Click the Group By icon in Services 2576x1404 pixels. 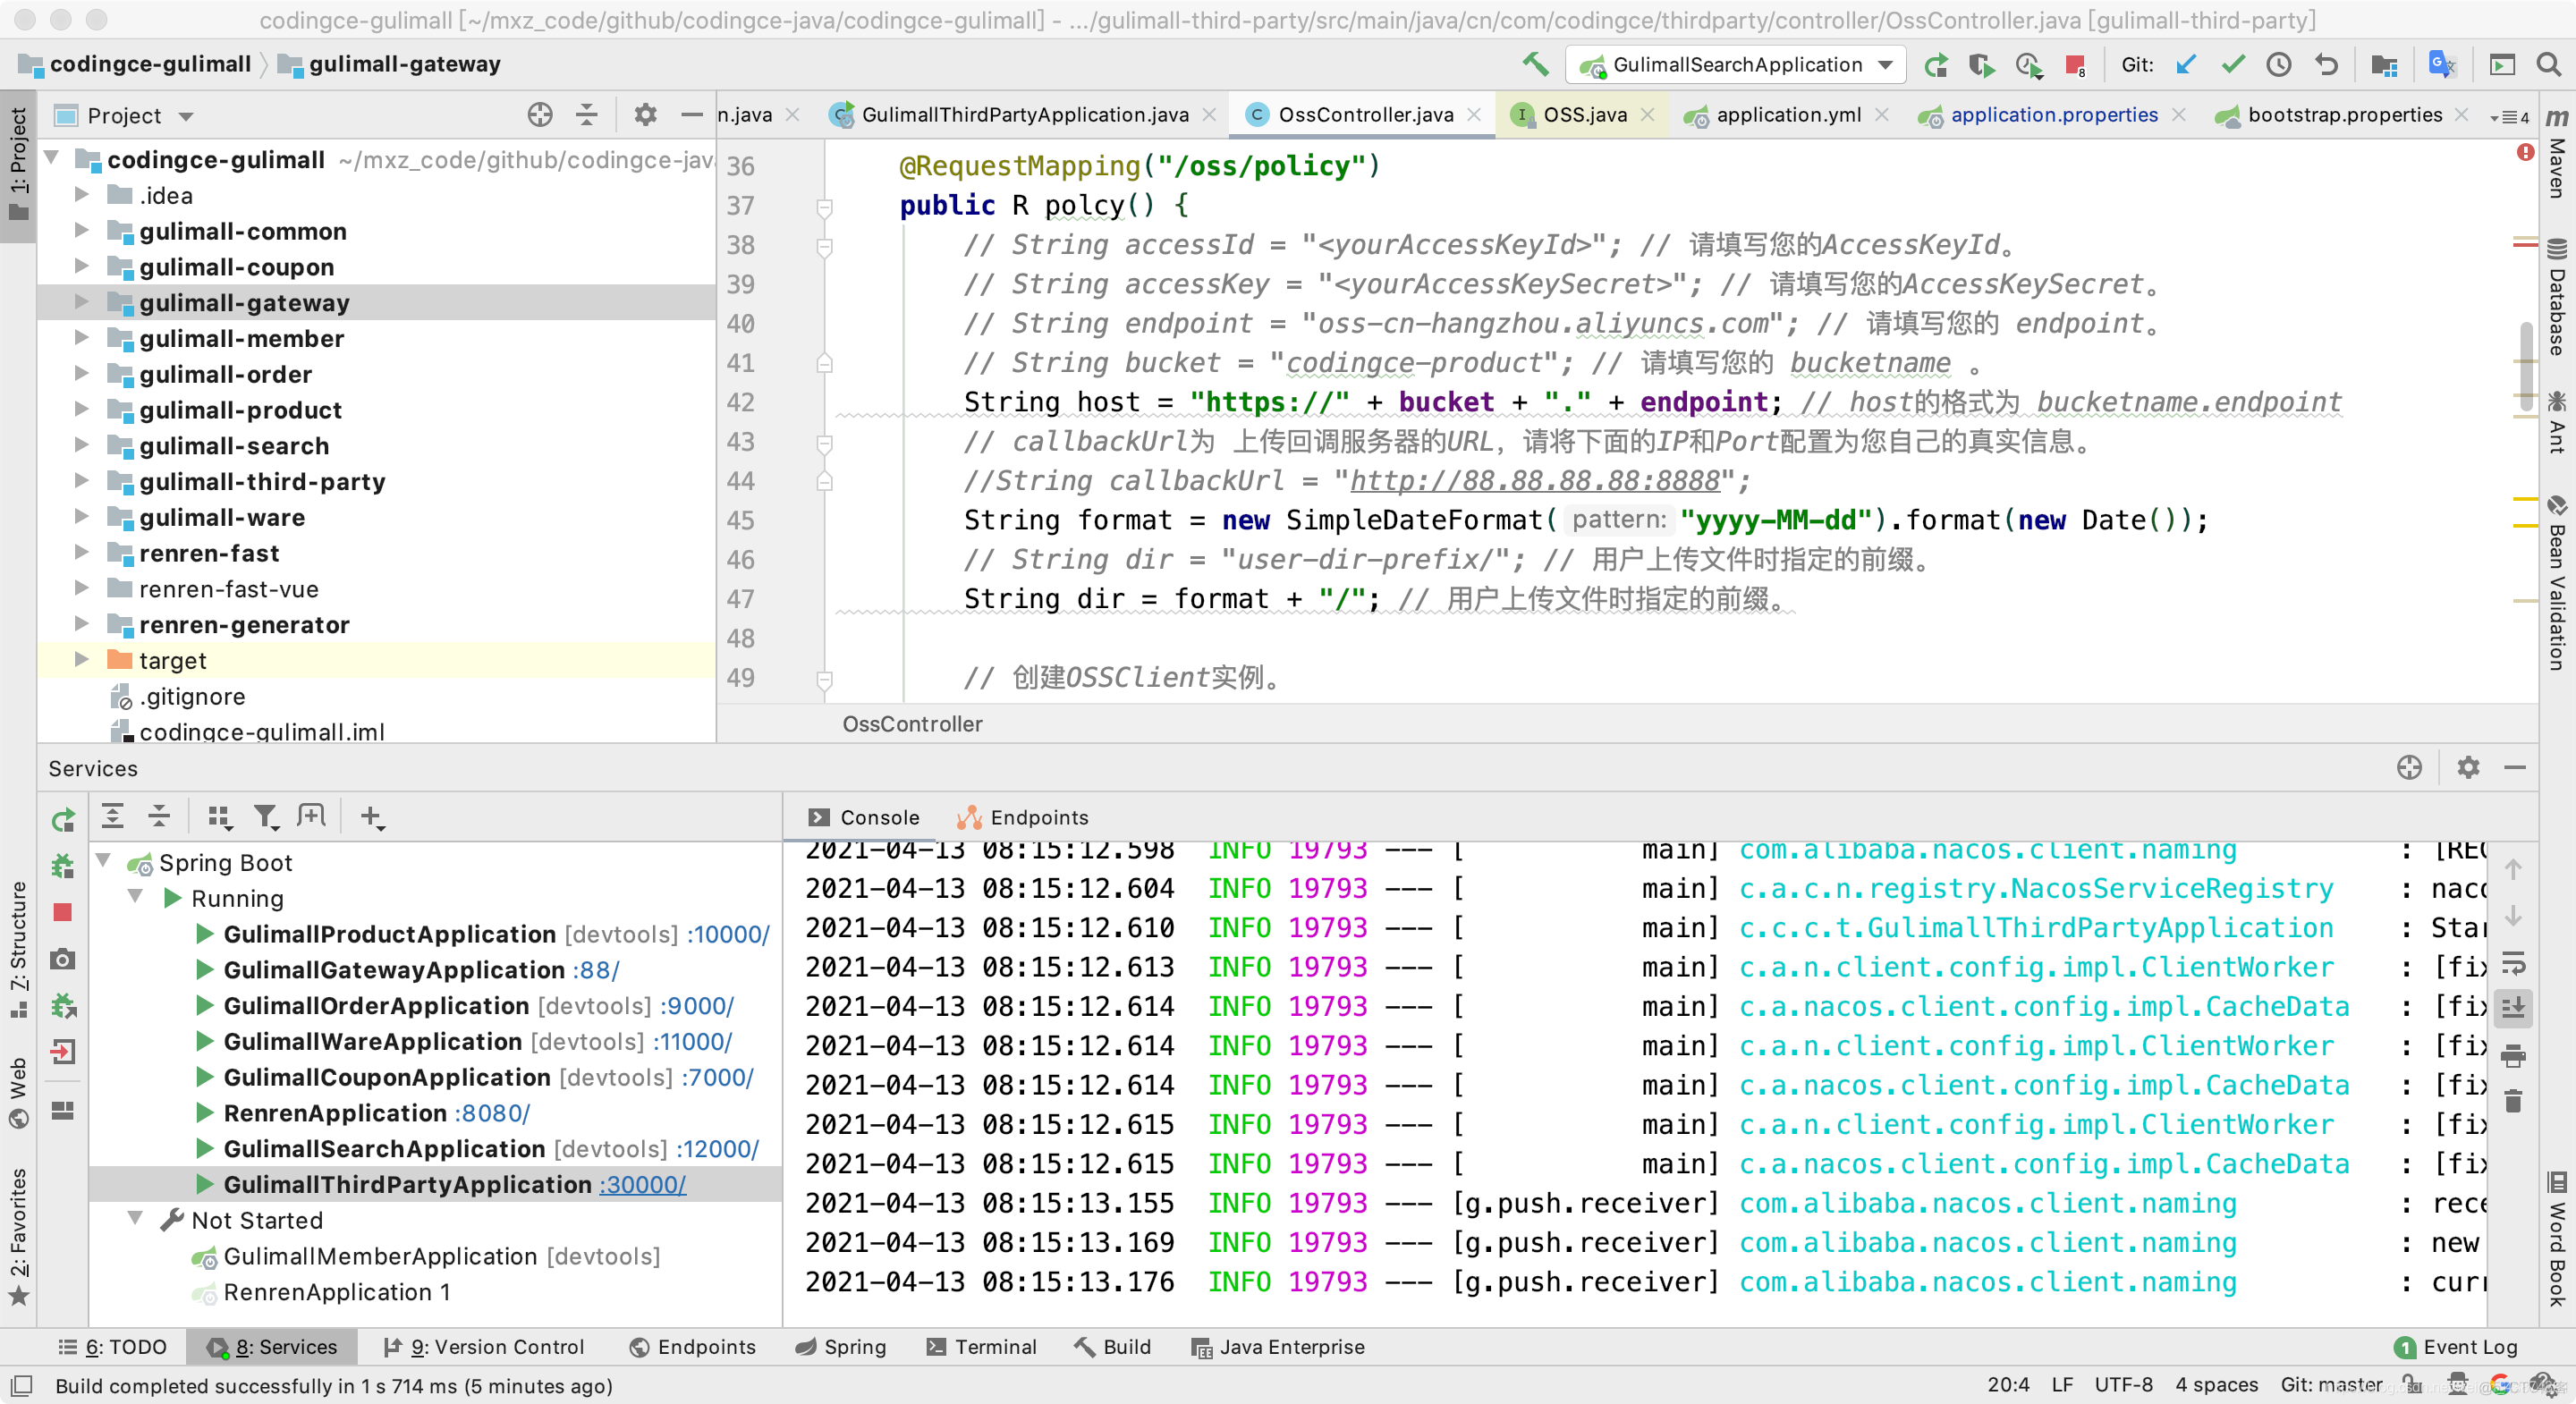coord(219,817)
